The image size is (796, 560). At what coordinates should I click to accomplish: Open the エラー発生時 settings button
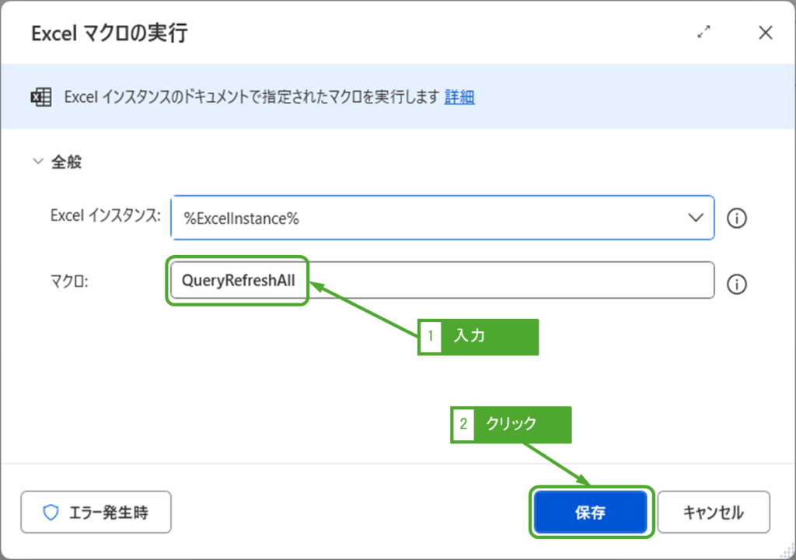tap(96, 513)
